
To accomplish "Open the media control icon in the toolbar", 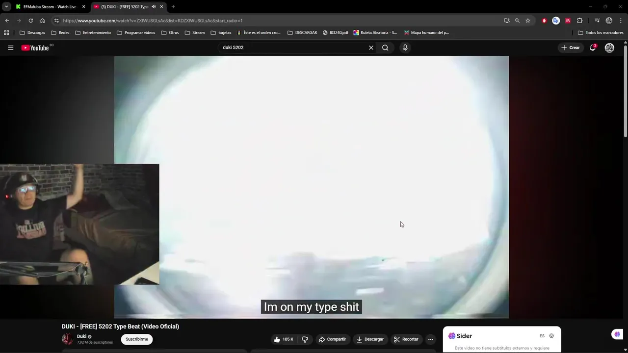I will tap(597, 21).
